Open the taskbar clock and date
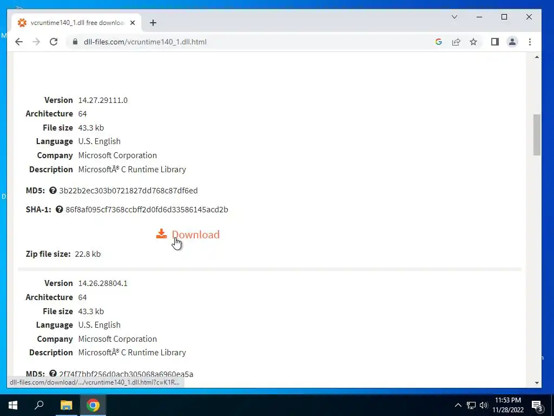This screenshot has height=416, width=554. point(508,405)
